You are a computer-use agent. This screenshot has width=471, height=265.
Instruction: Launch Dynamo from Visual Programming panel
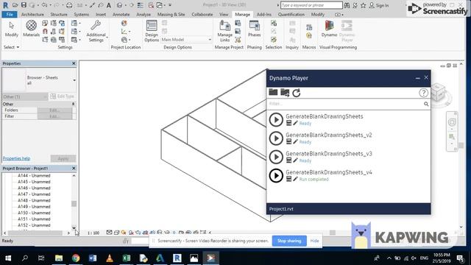[329, 29]
